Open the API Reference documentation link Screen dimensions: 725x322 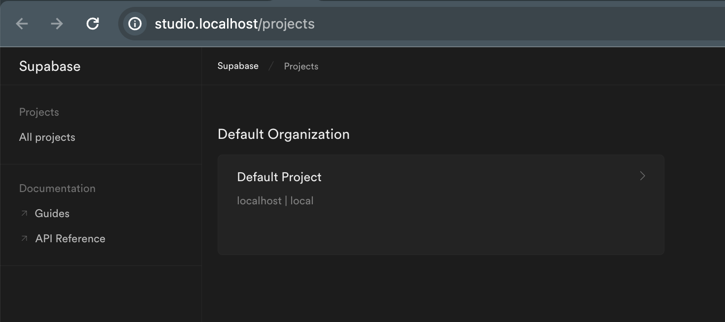pos(70,239)
